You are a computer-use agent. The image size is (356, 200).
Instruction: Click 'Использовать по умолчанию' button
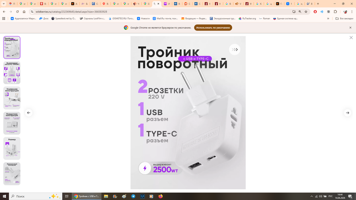tap(213, 28)
